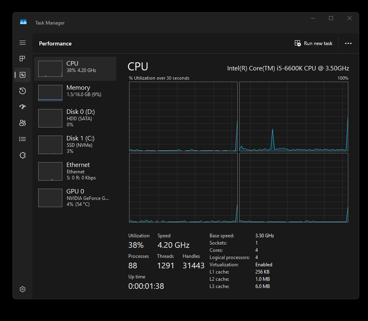This screenshot has width=368, height=321.
Task: Click the '% Utilization over 30 seconds' label
Action: tap(159, 78)
